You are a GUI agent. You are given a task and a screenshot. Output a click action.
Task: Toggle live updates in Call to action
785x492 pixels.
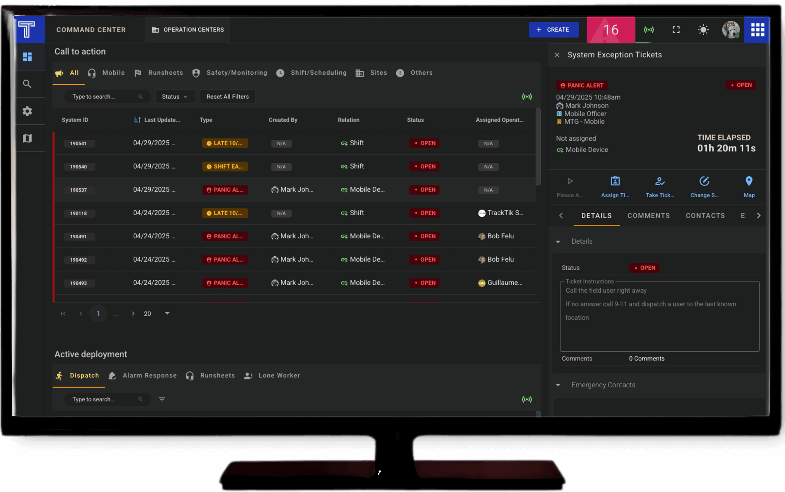527,97
